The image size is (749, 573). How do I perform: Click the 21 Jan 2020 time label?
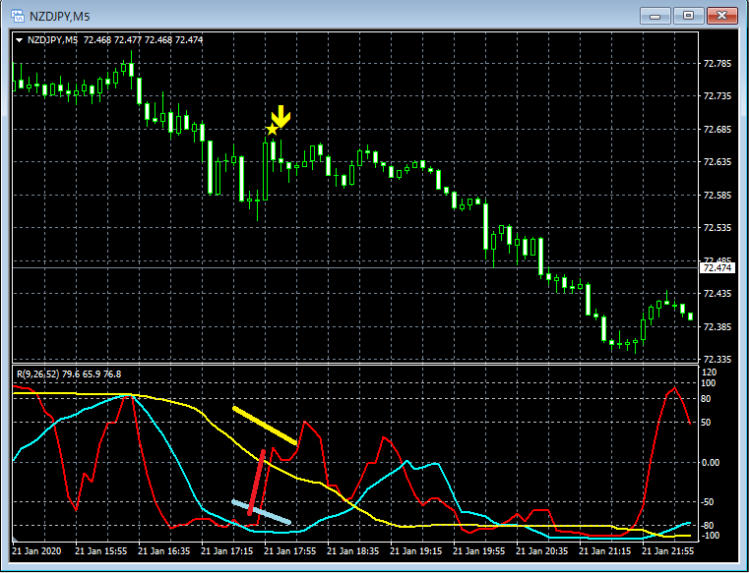[x=36, y=551]
